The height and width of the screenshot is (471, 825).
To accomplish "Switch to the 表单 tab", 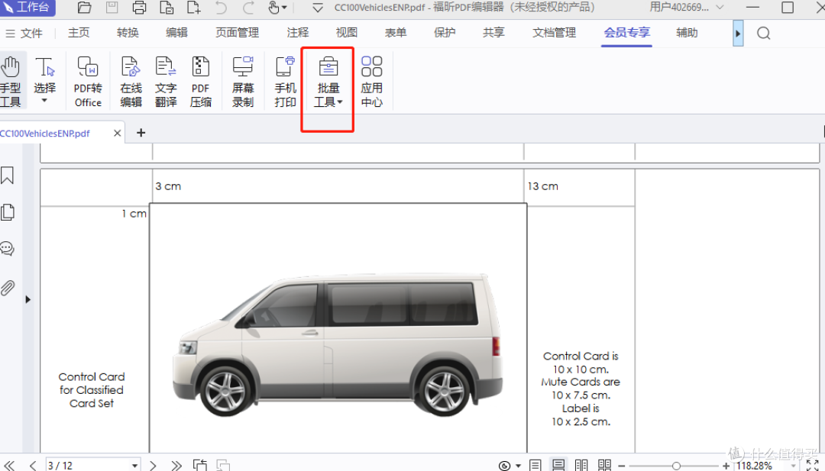I will click(396, 33).
